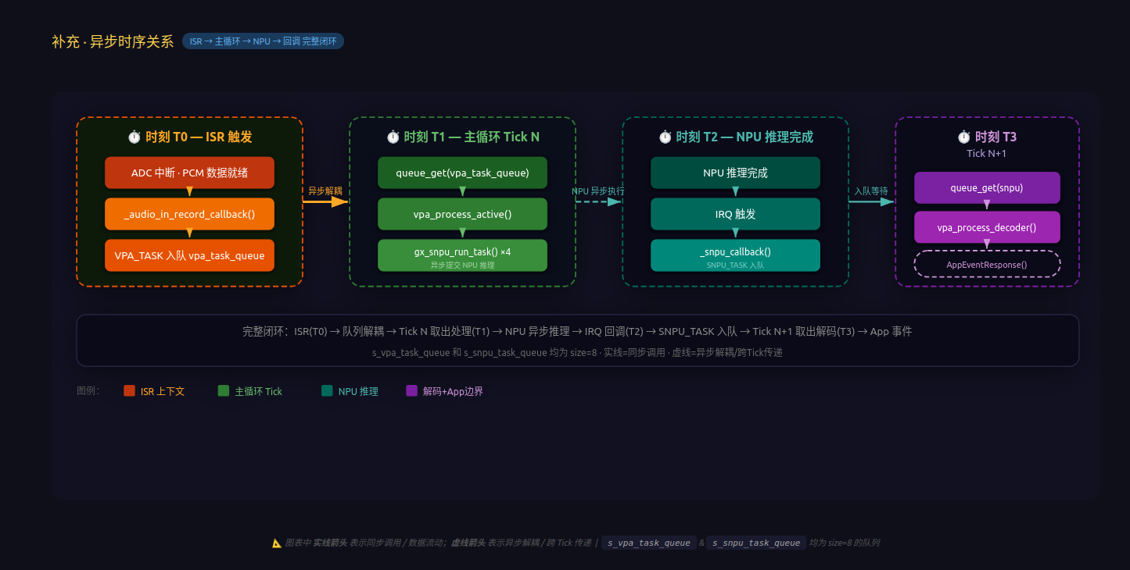Click the green 主循环 Tick legend swatch
Viewport: 1130px width, 570px height.
coord(224,391)
